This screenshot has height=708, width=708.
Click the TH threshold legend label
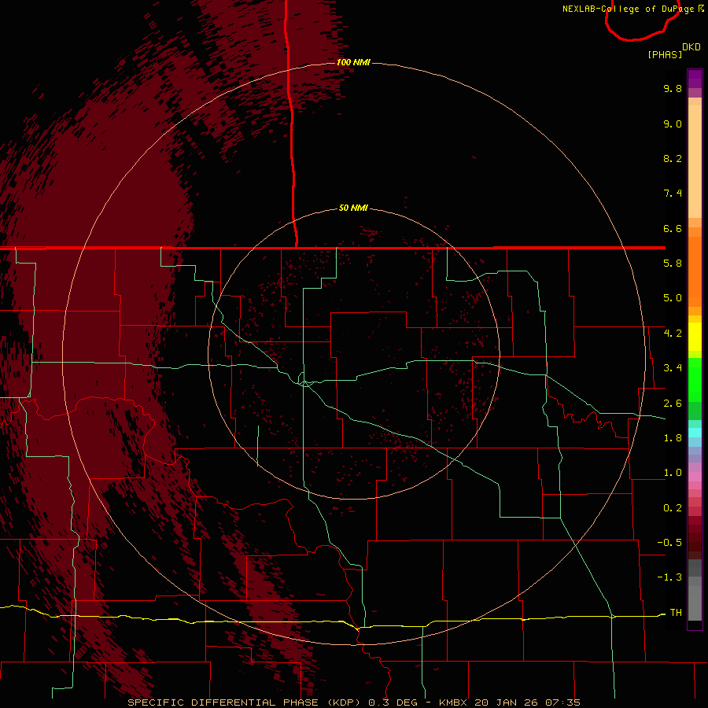pos(676,613)
